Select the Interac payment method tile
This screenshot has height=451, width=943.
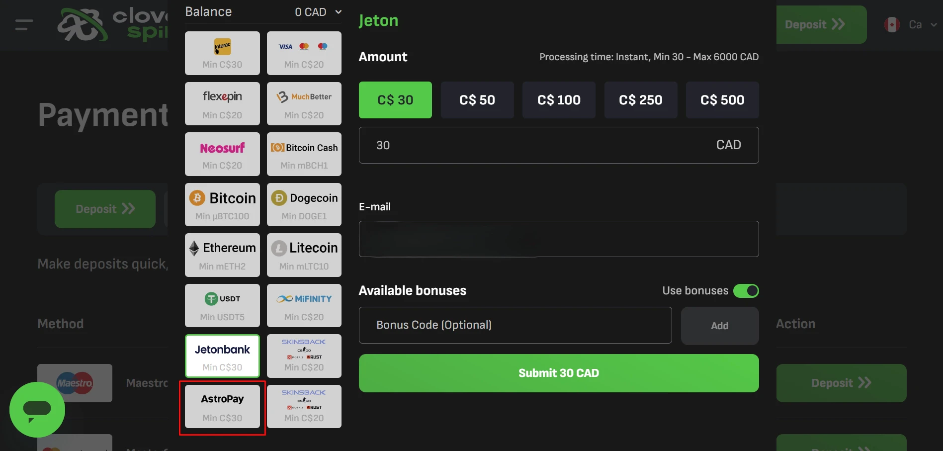[222, 53]
